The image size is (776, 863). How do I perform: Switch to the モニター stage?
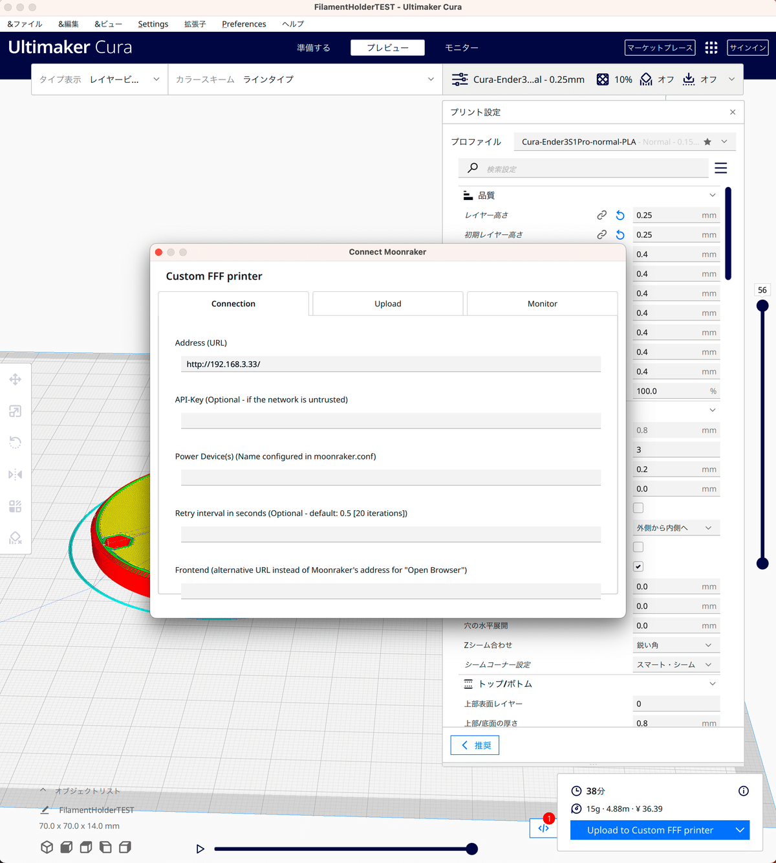462,47
